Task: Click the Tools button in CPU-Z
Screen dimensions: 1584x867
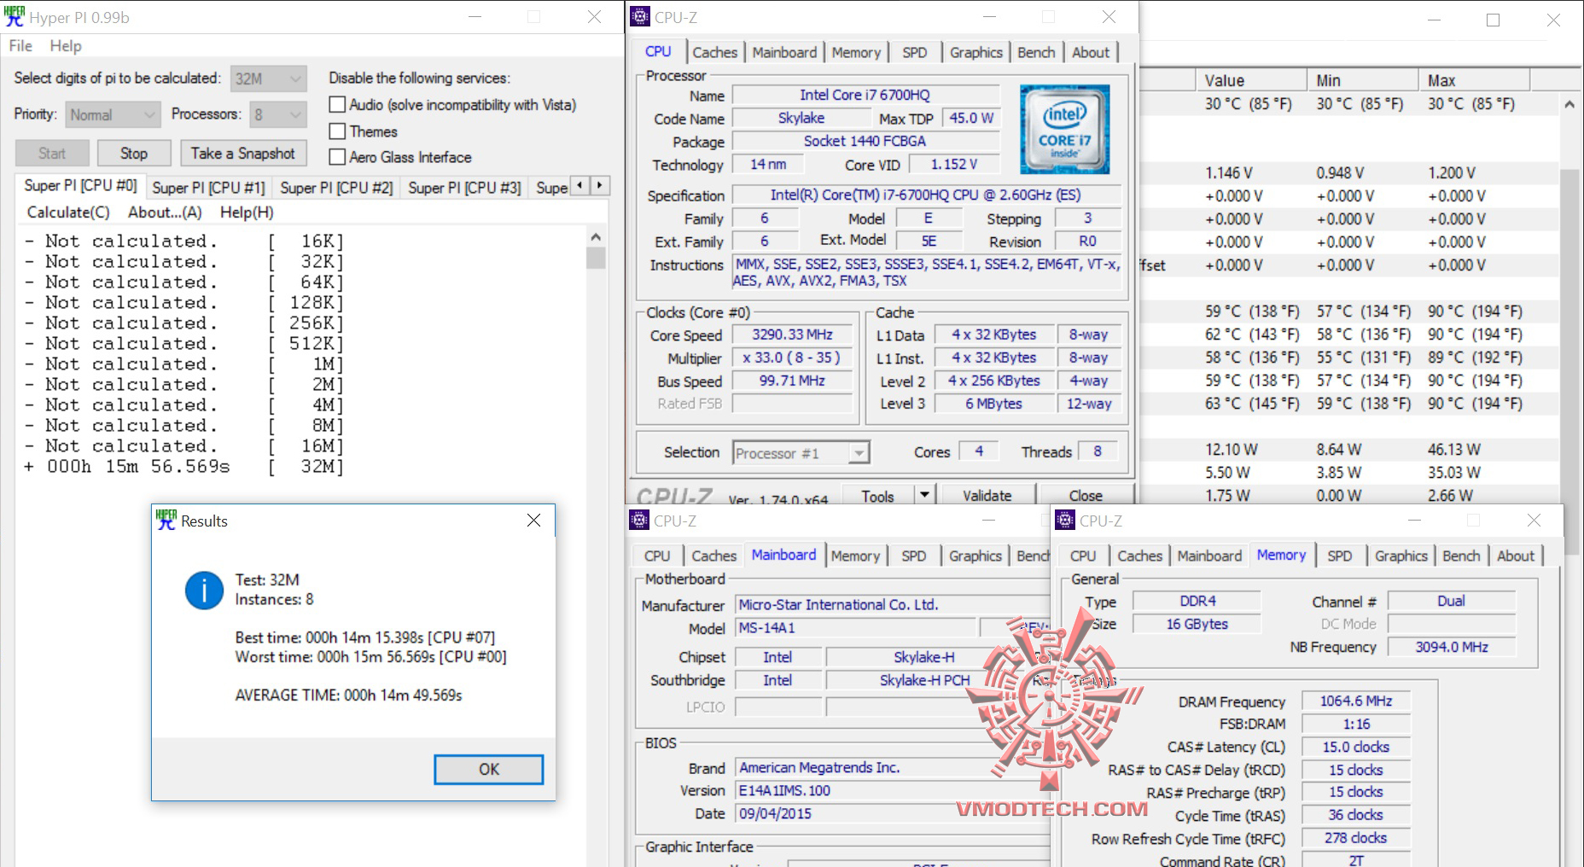Action: tap(877, 495)
